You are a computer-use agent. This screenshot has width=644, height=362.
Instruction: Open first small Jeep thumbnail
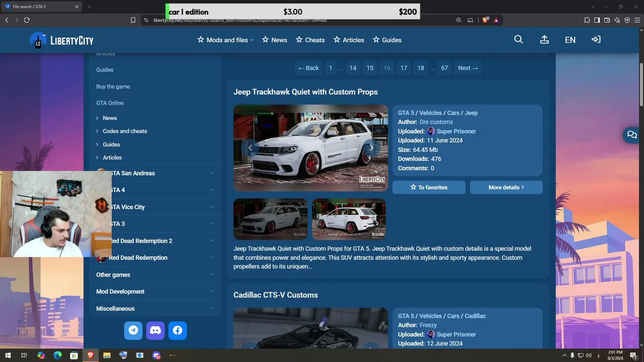click(x=271, y=219)
